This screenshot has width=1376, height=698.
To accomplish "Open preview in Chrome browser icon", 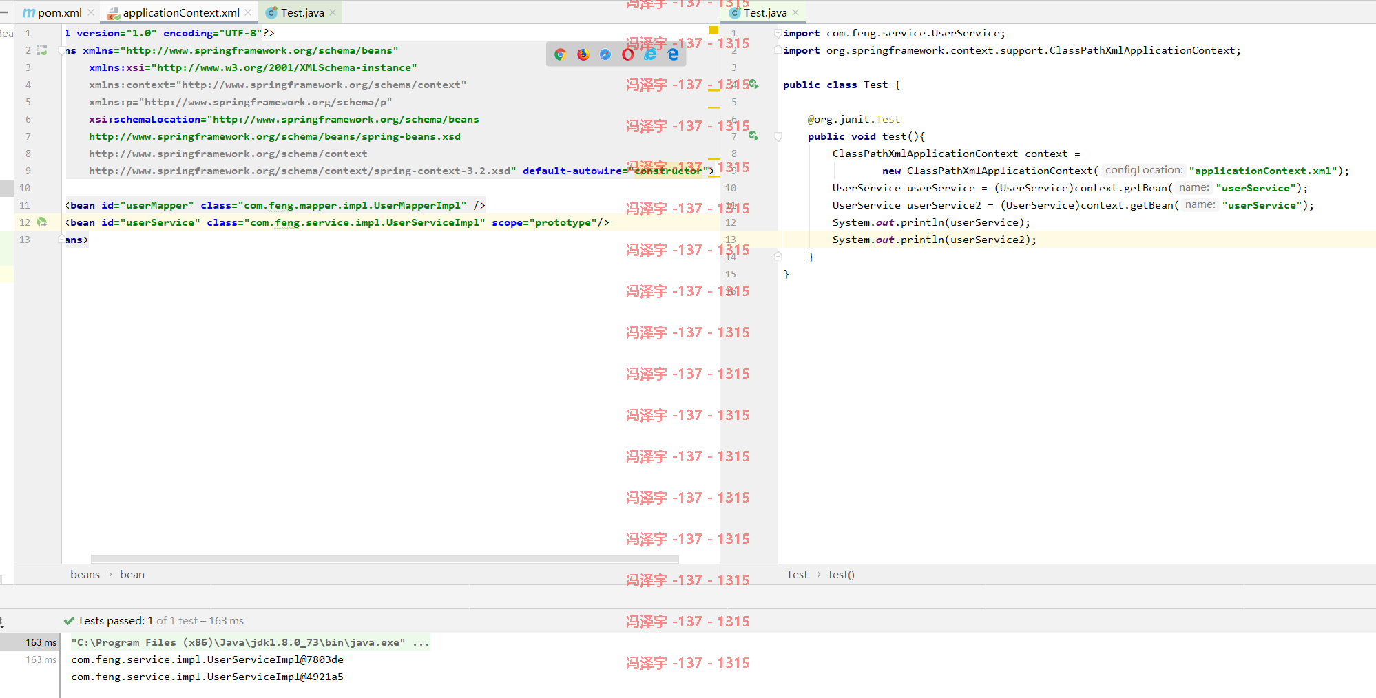I will (x=560, y=54).
